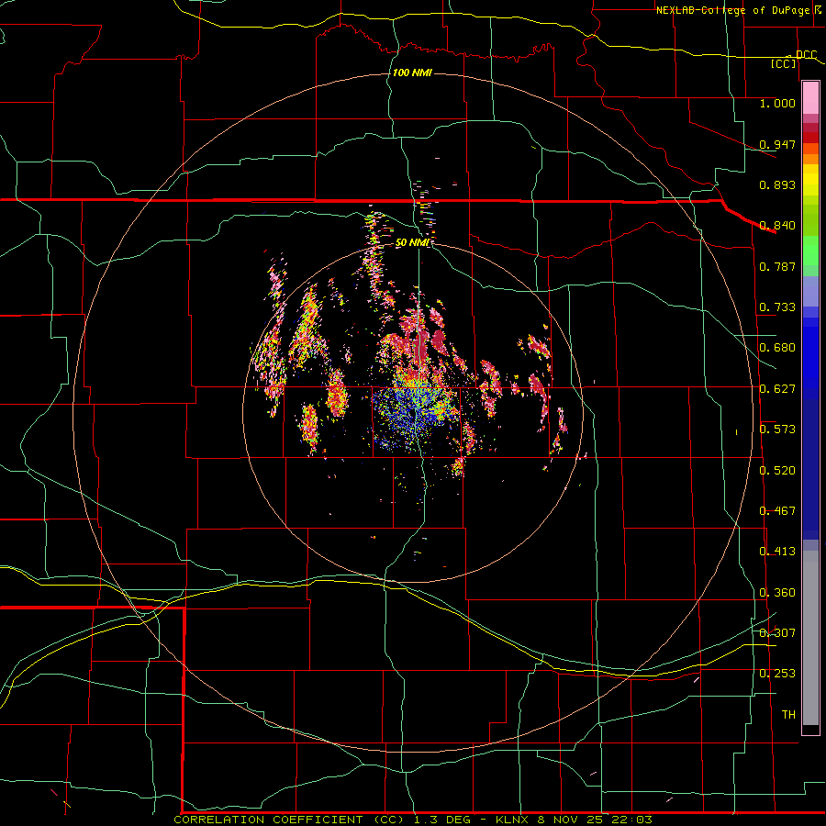
Task: Click the 0.413 scale value
Action: 777,552
